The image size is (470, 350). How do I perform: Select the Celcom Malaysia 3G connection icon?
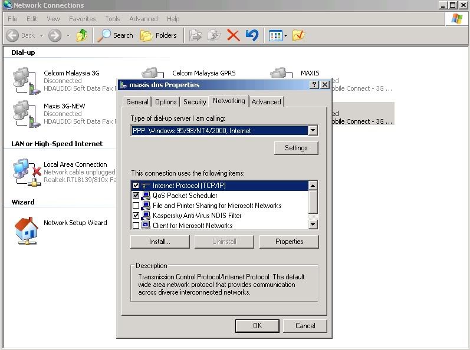point(26,81)
